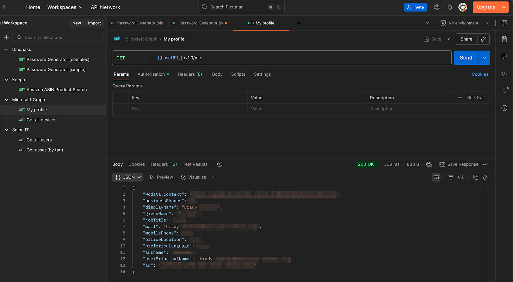Image resolution: width=513 pixels, height=282 pixels.
Task: Open a new request tab with plus
Action: pyautogui.click(x=299, y=23)
